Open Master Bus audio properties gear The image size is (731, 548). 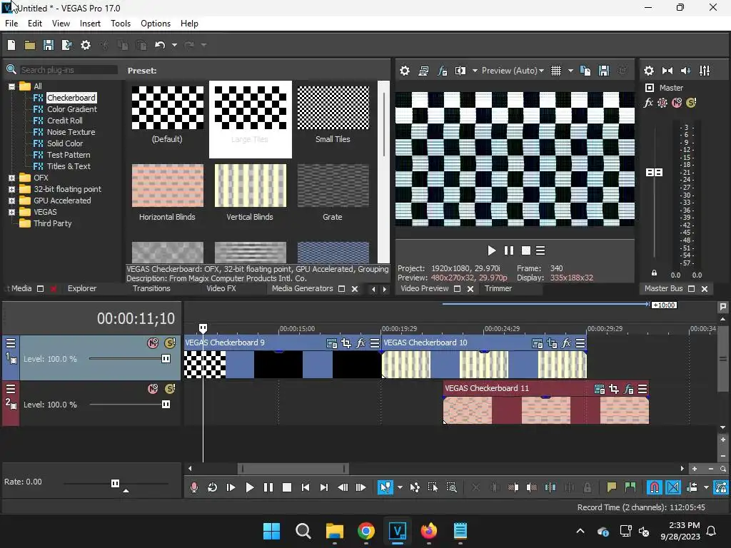point(648,71)
